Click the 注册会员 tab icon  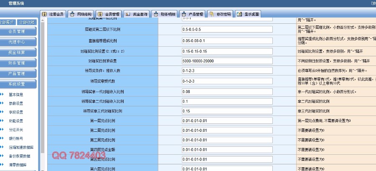(46, 14)
